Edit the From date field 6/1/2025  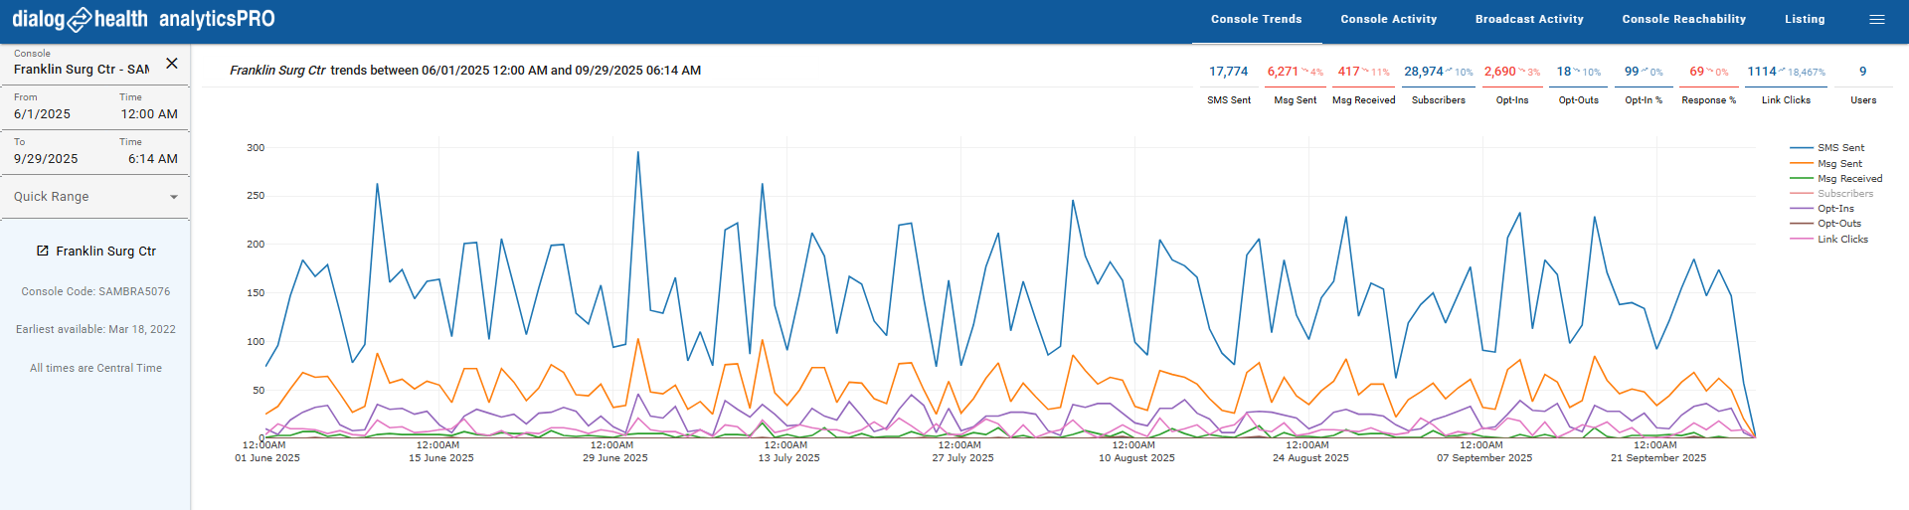point(43,114)
